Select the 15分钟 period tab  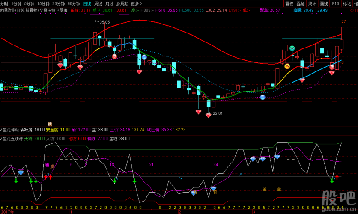43,4
